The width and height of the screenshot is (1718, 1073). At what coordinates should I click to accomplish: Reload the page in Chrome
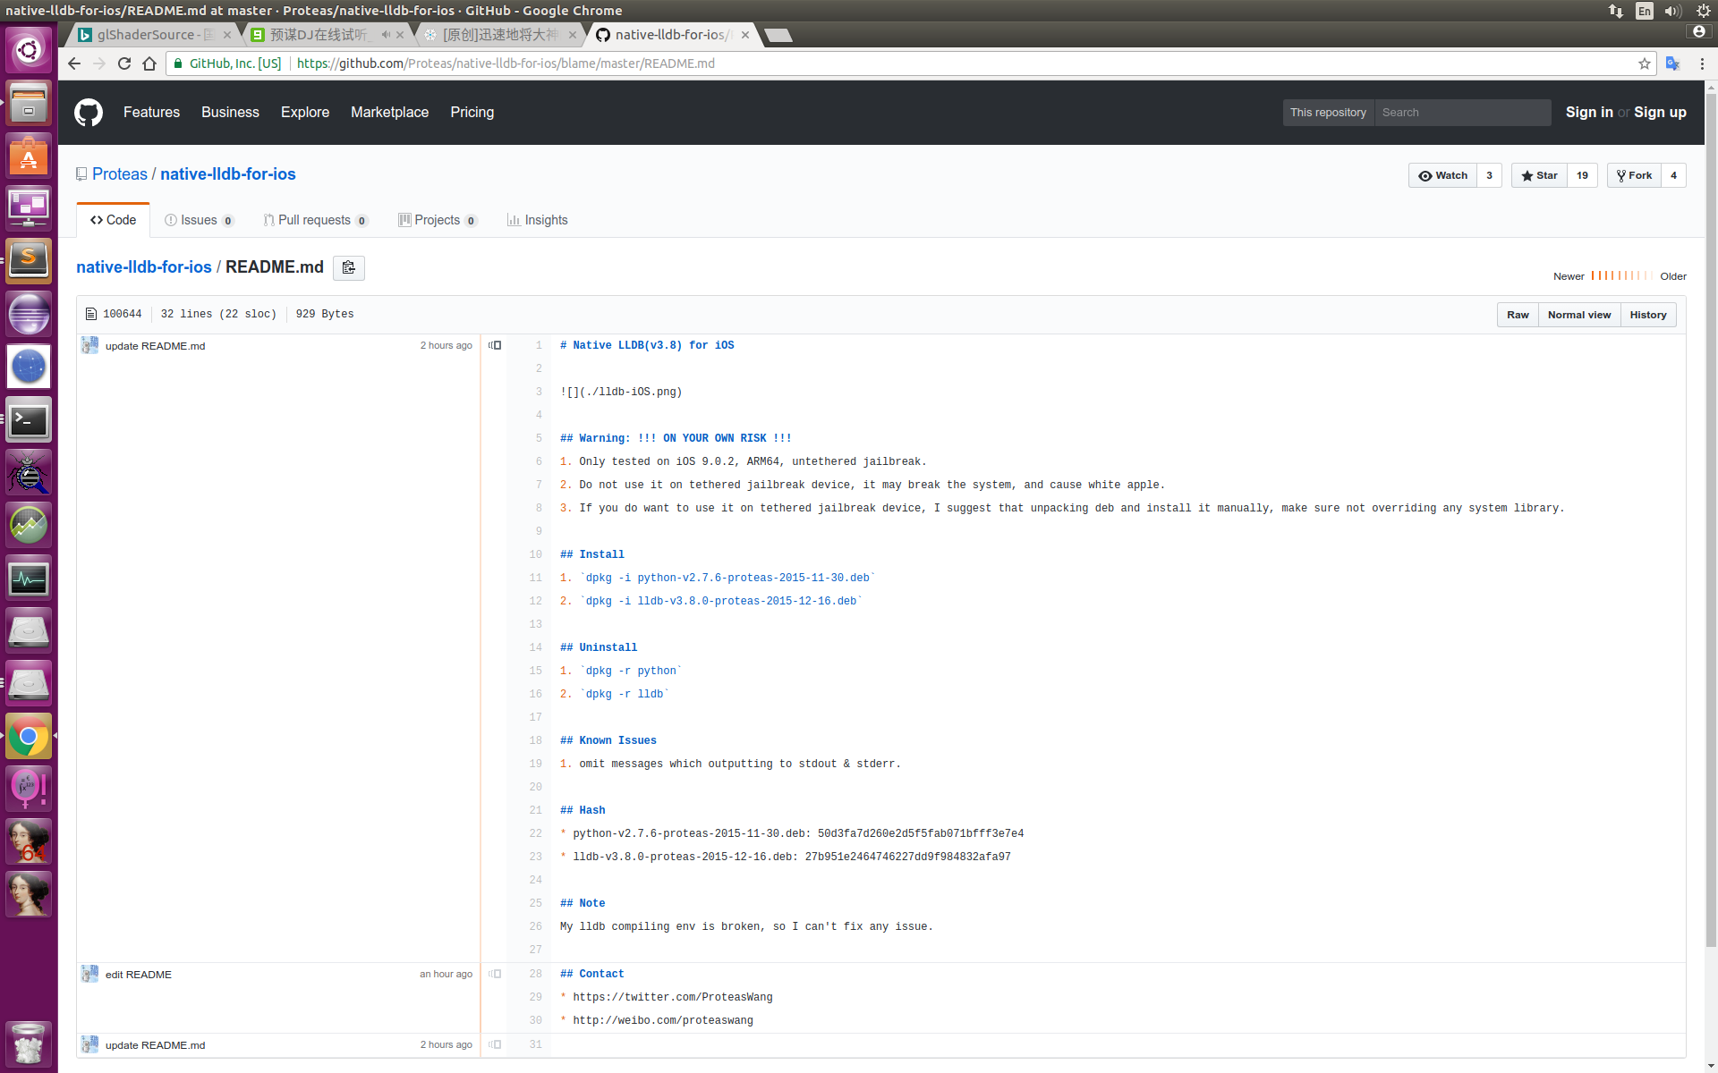(124, 63)
